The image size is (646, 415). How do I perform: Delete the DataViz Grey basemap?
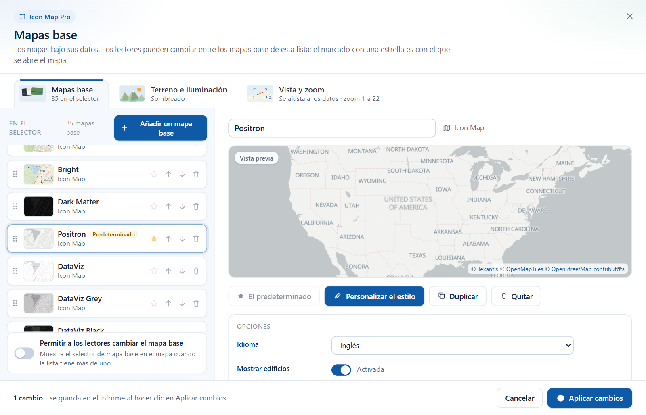click(x=196, y=303)
